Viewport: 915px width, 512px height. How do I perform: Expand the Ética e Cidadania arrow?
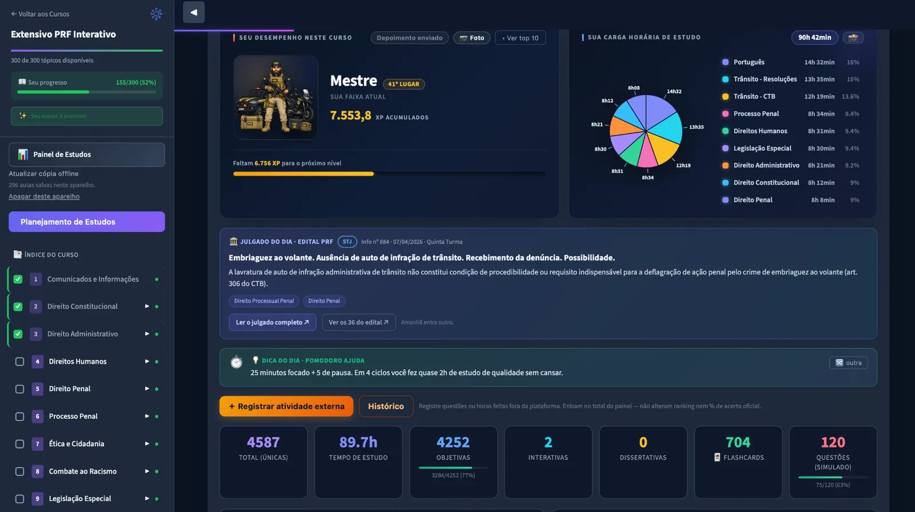coord(147,444)
